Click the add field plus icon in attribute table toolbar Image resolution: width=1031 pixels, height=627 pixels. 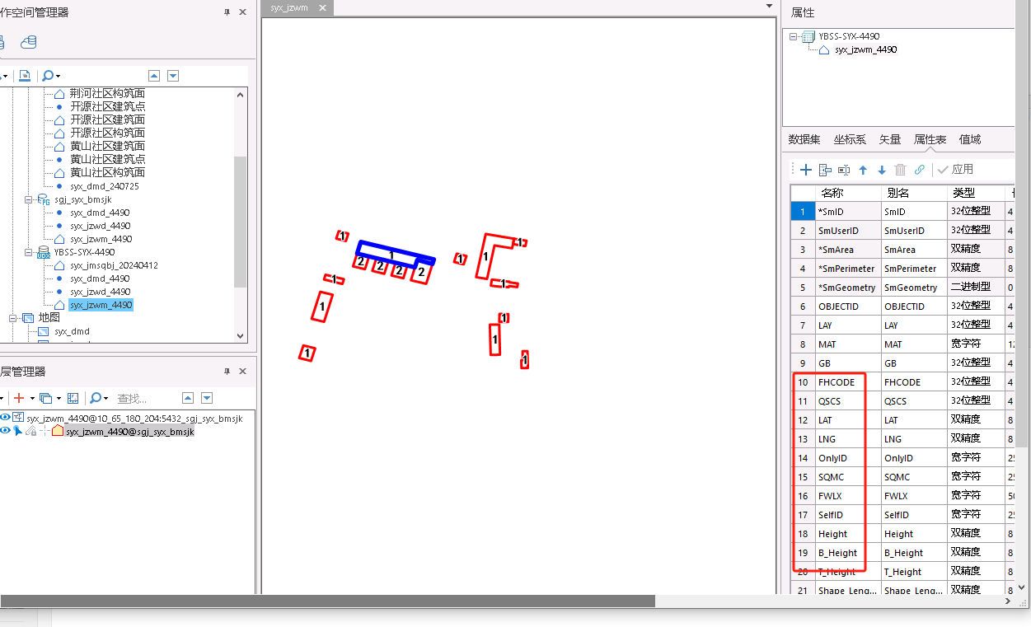pyautogui.click(x=806, y=170)
